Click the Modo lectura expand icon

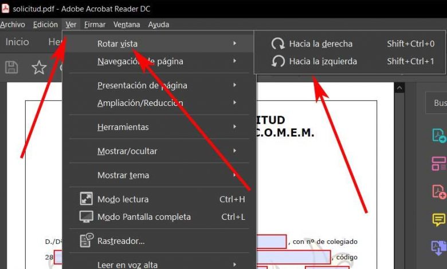click(86, 199)
